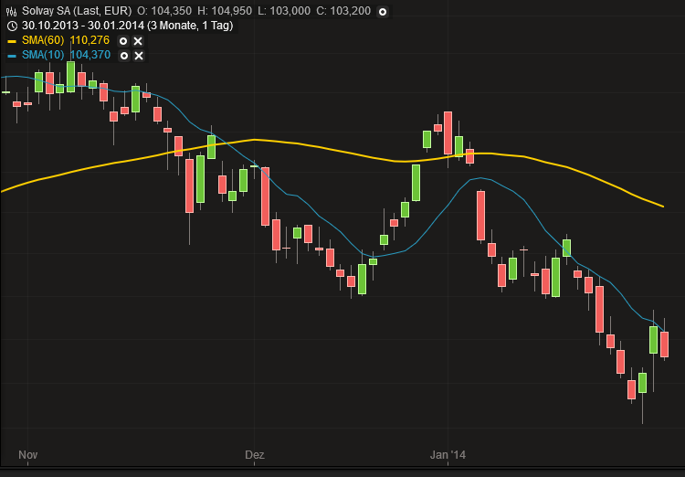This screenshot has width=685, height=477.
Task: Click the SMA(10) label
Action: pyautogui.click(x=43, y=55)
